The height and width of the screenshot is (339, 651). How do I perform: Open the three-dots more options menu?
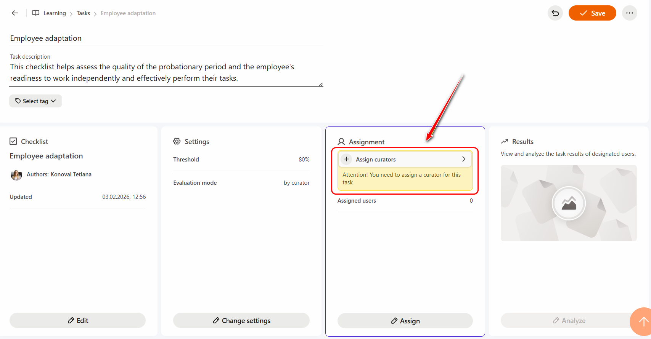629,13
